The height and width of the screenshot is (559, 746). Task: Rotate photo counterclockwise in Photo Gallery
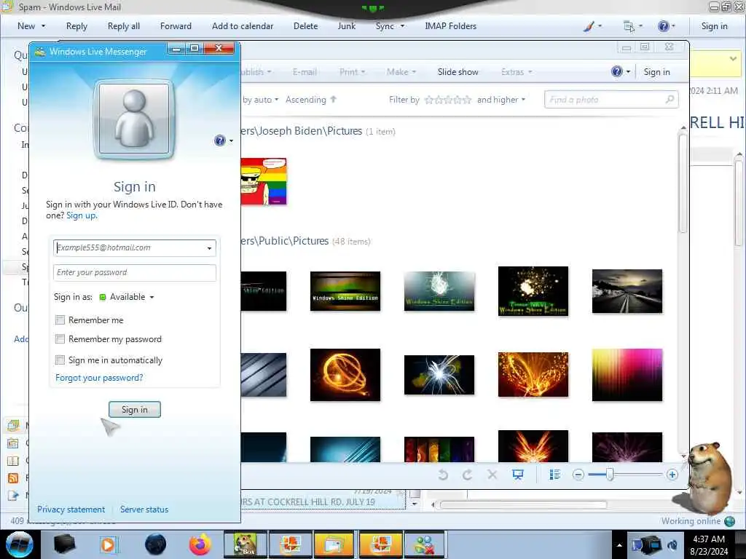pos(443,475)
